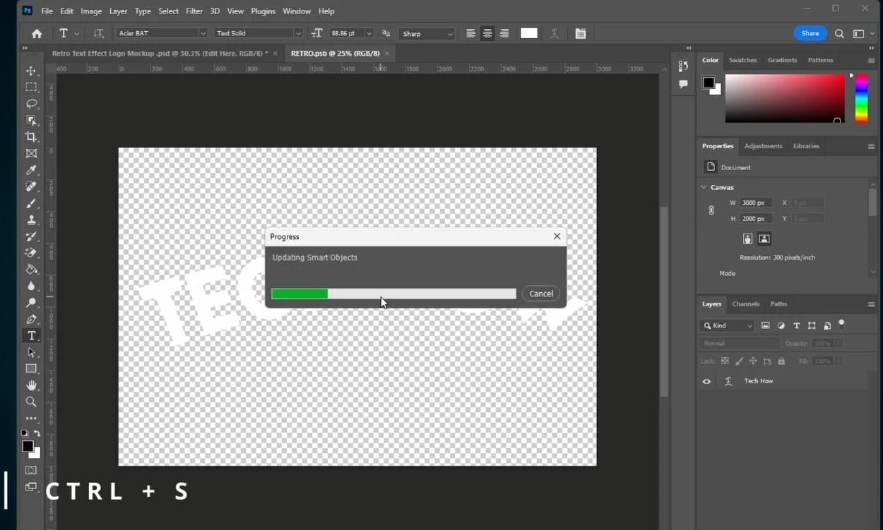Open the Kind layer filter dropdown
Image resolution: width=883 pixels, height=530 pixels.
point(727,325)
